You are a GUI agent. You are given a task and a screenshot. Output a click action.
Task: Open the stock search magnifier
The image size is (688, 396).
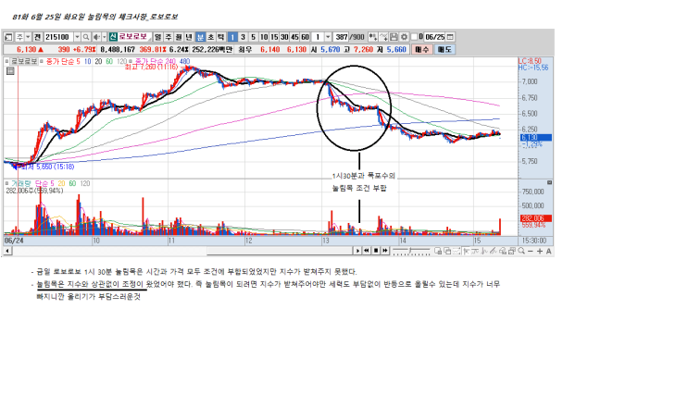(86, 37)
